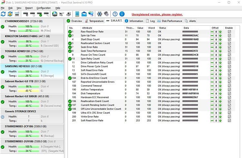Select the Current Pending Sector Count row
The height and width of the screenshot is (158, 242).
pyautogui.click(x=151, y=105)
